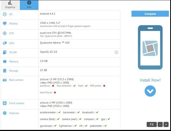This screenshot has width=171, height=131.
Task: Click the Back camera icon
Action: pyautogui.click(x=5, y=80)
